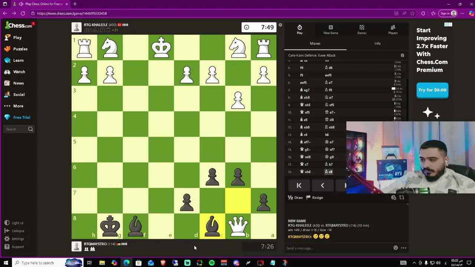
Task: Click the RTGMAYSTRO username below the board
Action: click(95, 244)
